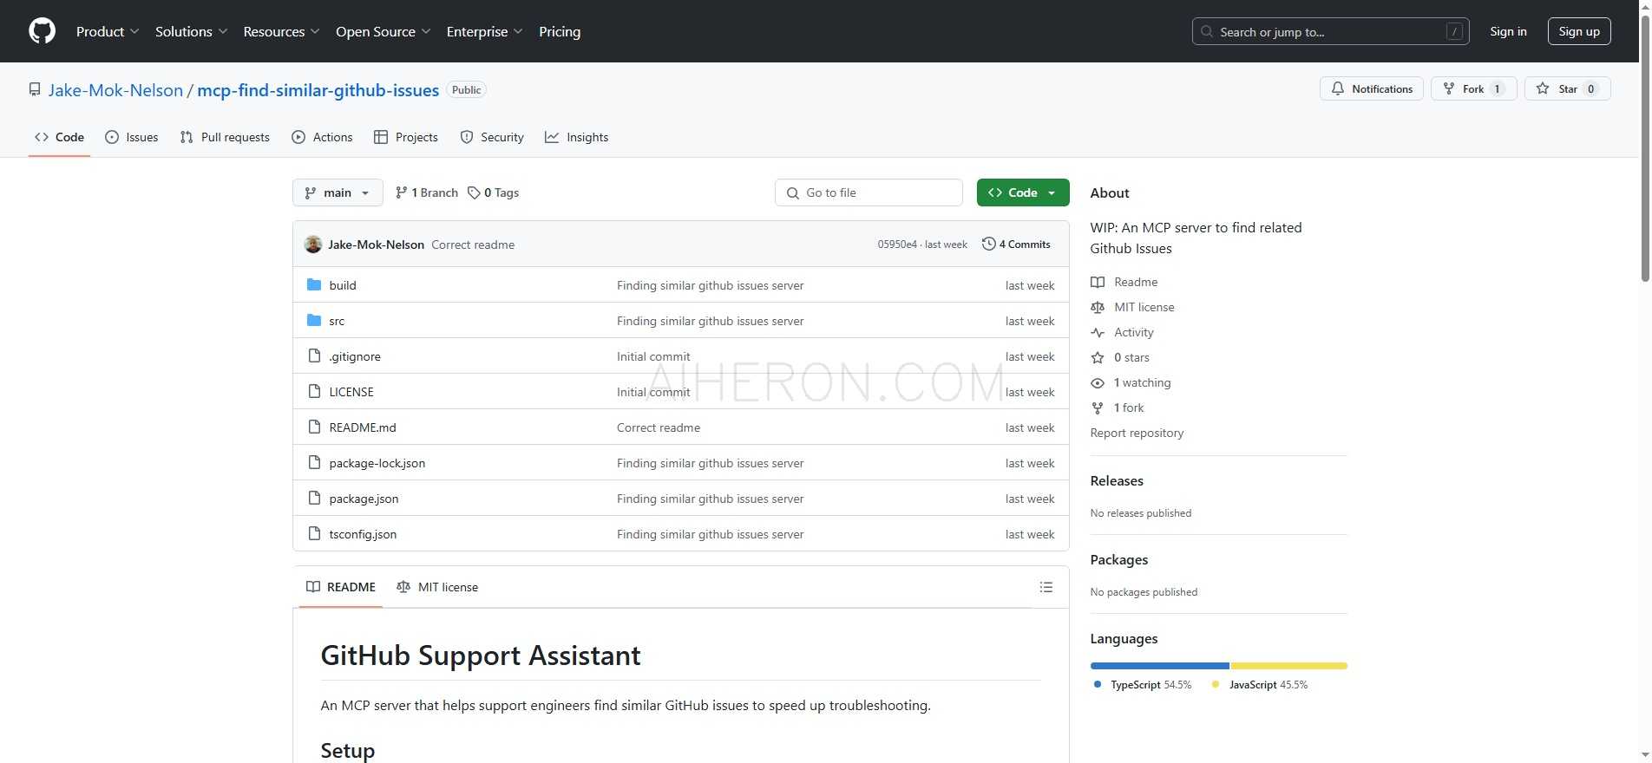Click the history clock icon by 4 Commits

[988, 244]
